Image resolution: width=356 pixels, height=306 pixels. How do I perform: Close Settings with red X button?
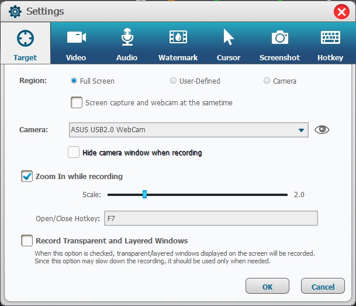pos(341,12)
